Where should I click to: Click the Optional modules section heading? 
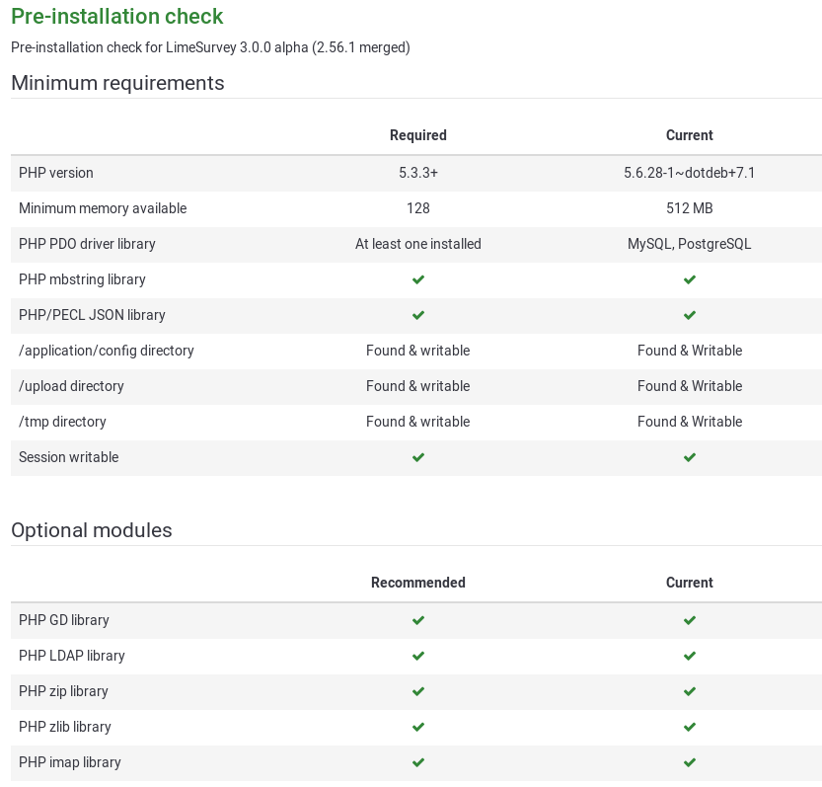(x=92, y=530)
